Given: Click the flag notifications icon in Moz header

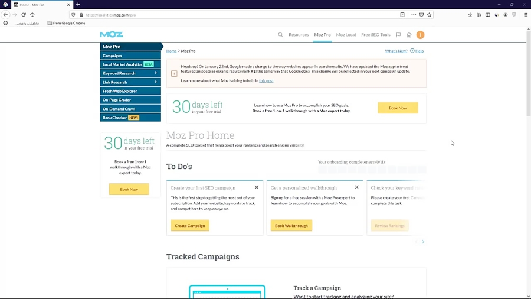Looking at the screenshot, I should 398,35.
